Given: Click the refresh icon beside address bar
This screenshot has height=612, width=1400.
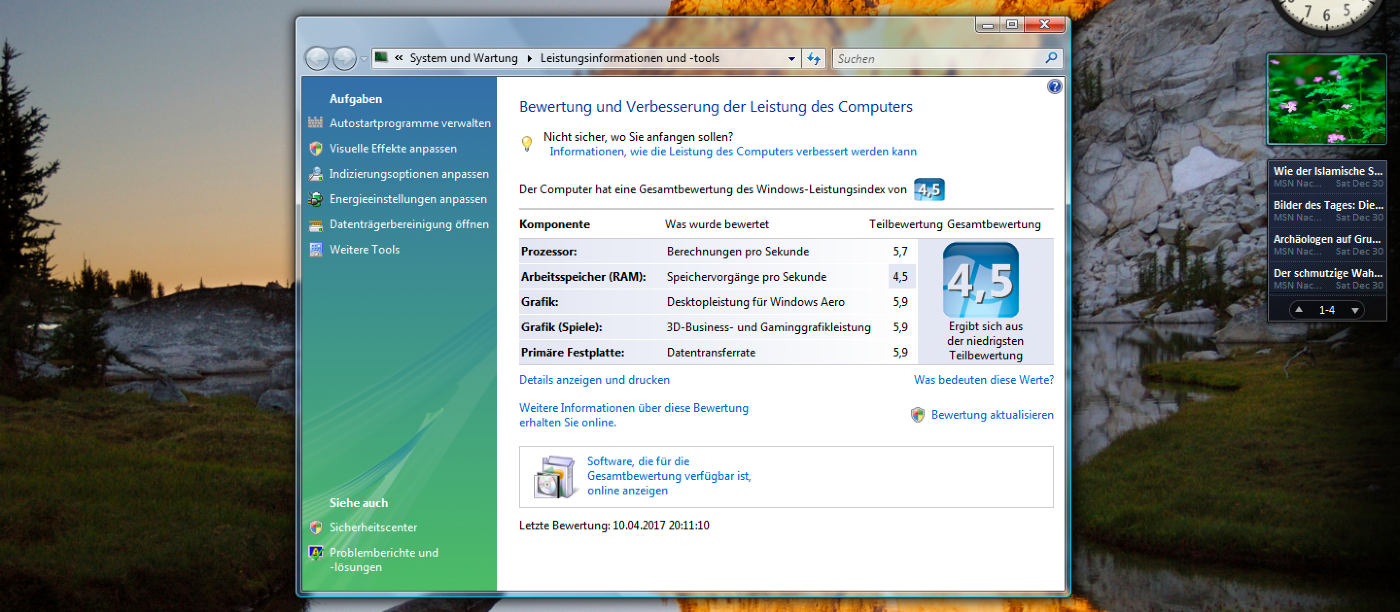Looking at the screenshot, I should [x=813, y=58].
